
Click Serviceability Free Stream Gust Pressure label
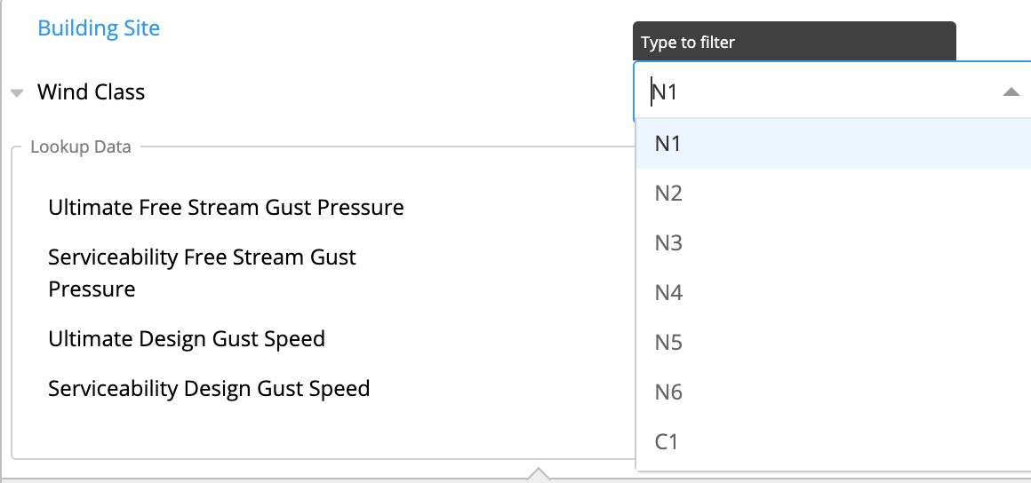tap(202, 273)
